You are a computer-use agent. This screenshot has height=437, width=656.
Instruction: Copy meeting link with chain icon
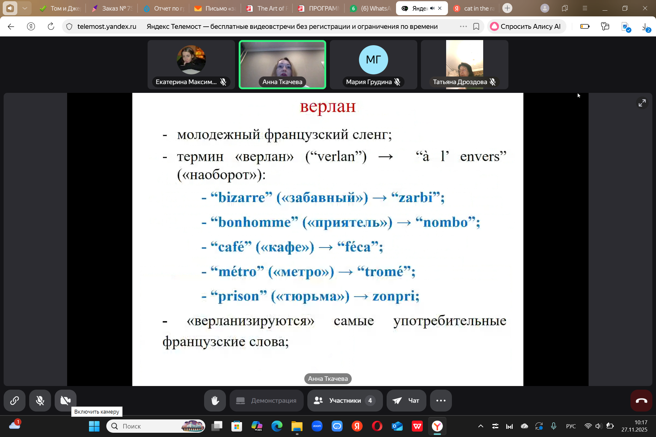pos(14,401)
